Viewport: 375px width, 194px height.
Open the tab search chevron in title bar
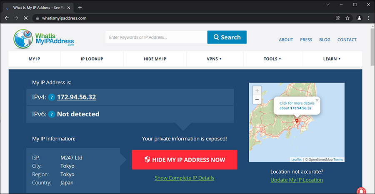point(328,5)
